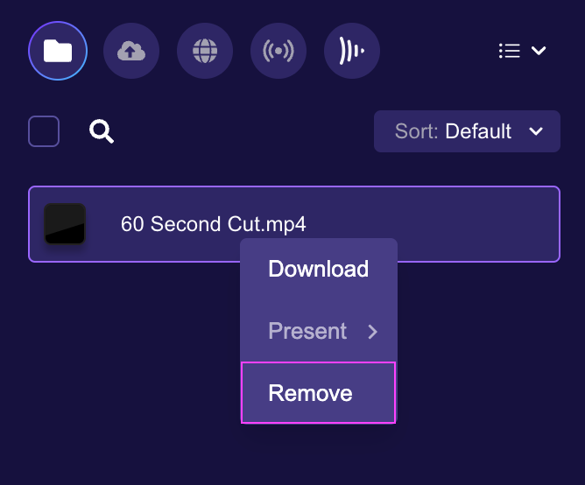The width and height of the screenshot is (585, 485).
Task: Select the audio waveform source icon
Action: tap(352, 51)
